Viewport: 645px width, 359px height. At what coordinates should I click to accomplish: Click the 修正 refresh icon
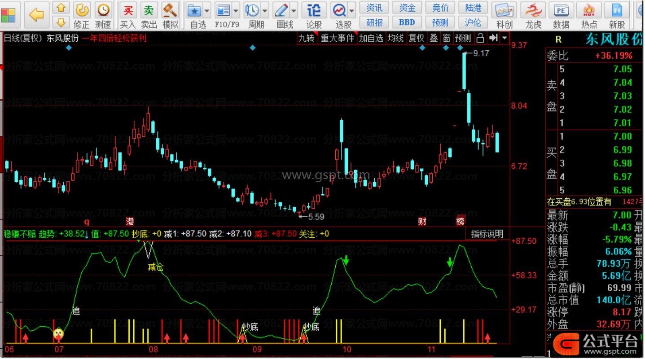click(81, 9)
